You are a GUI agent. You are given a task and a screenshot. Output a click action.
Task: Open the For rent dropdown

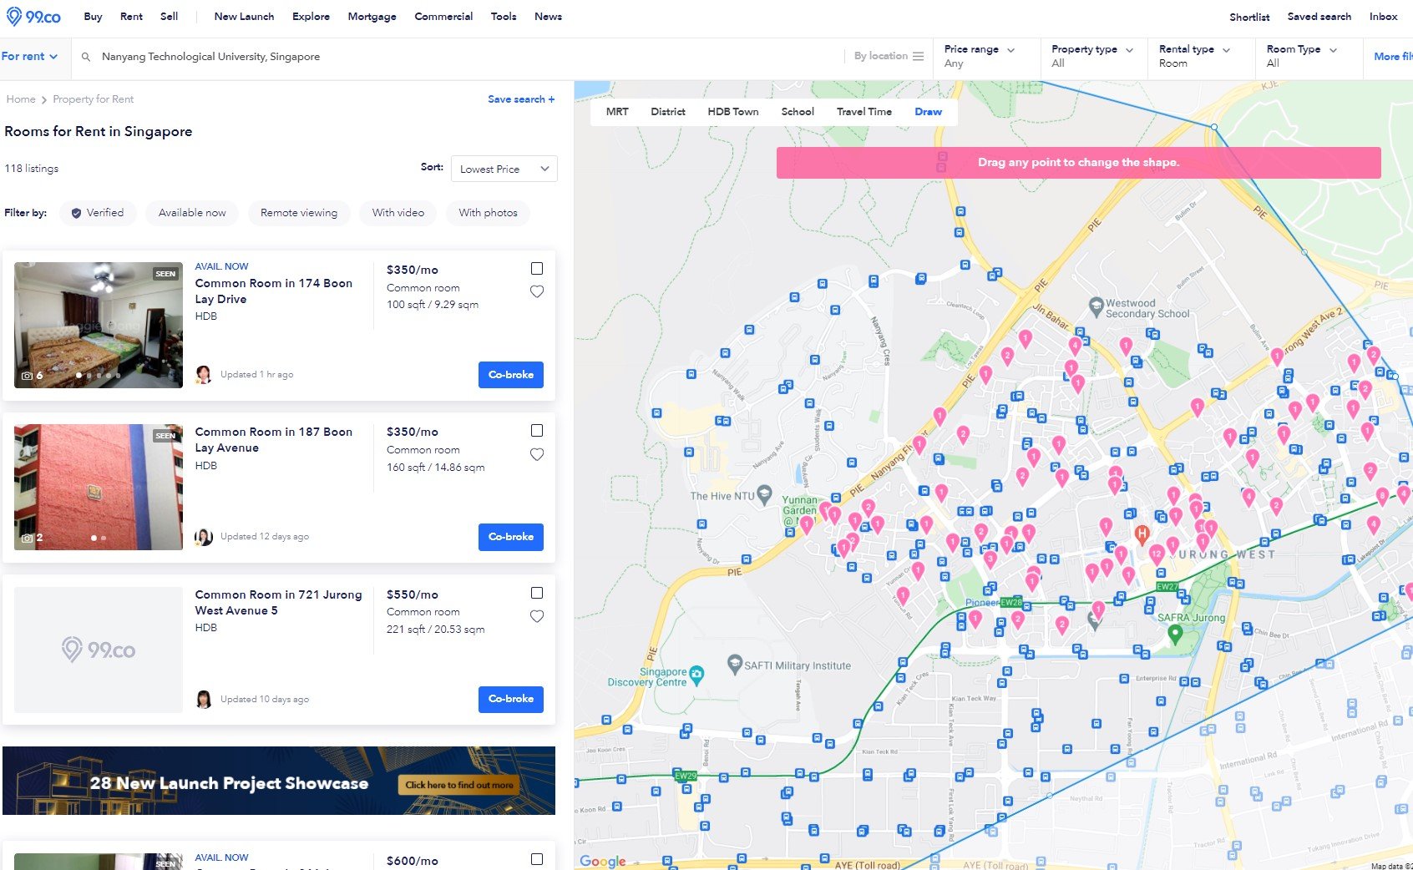pos(29,56)
